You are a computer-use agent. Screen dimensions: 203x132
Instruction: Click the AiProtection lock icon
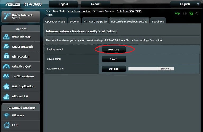pos(6,56)
